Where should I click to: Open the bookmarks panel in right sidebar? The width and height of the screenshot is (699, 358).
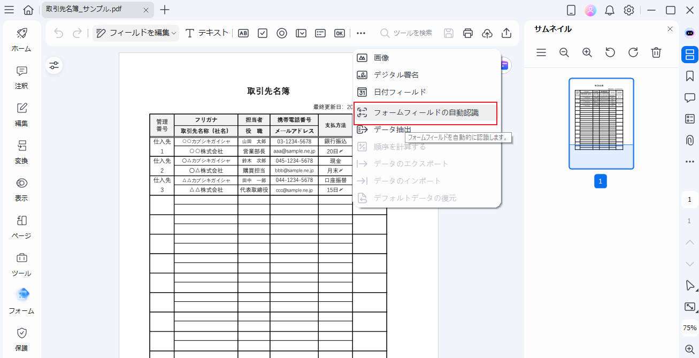pyautogui.click(x=689, y=75)
